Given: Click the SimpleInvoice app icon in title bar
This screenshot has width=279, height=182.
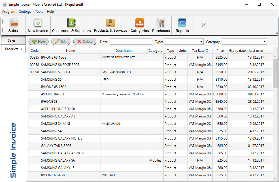Looking at the screenshot, I should tap(5, 4).
